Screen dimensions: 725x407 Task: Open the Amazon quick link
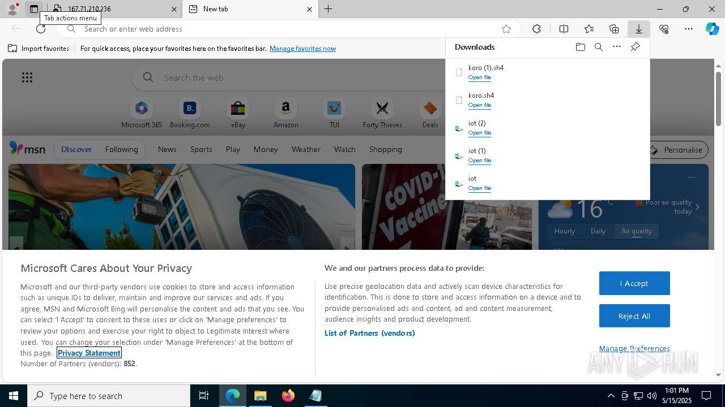pyautogui.click(x=286, y=113)
